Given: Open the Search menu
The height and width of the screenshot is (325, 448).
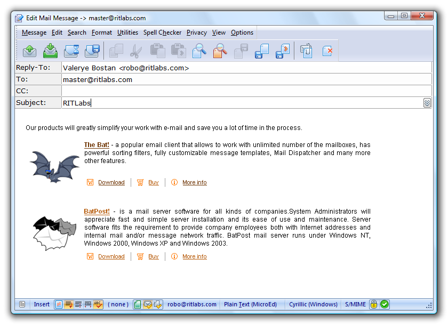Looking at the screenshot, I should (x=77, y=32).
